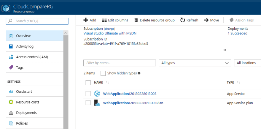Open the All types dropdown

pos(195,63)
